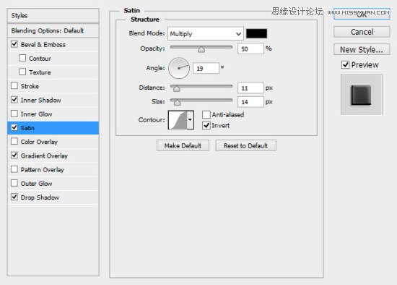Open the Drop Shadow settings row
The height and width of the screenshot is (285, 397).
(x=53, y=197)
